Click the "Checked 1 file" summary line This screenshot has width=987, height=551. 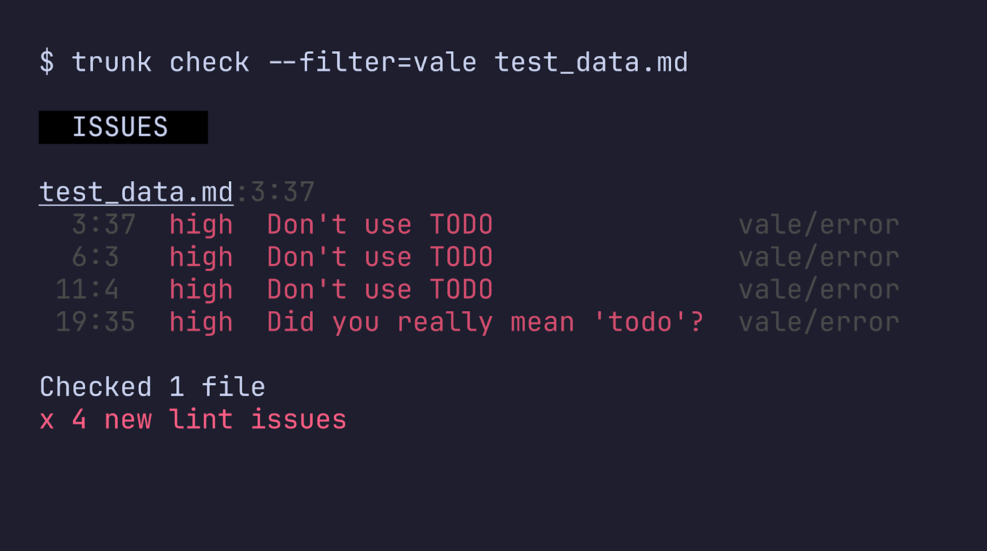pyautogui.click(x=152, y=387)
